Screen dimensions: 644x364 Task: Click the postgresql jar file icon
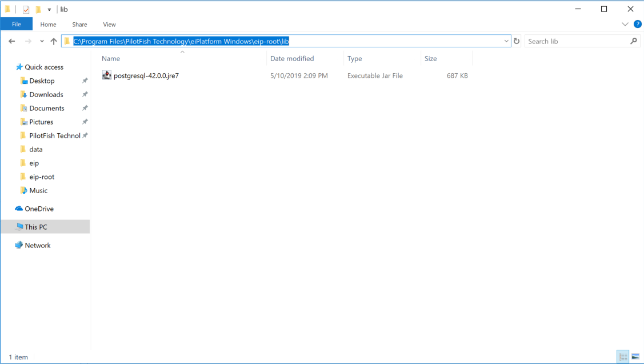pyautogui.click(x=107, y=75)
